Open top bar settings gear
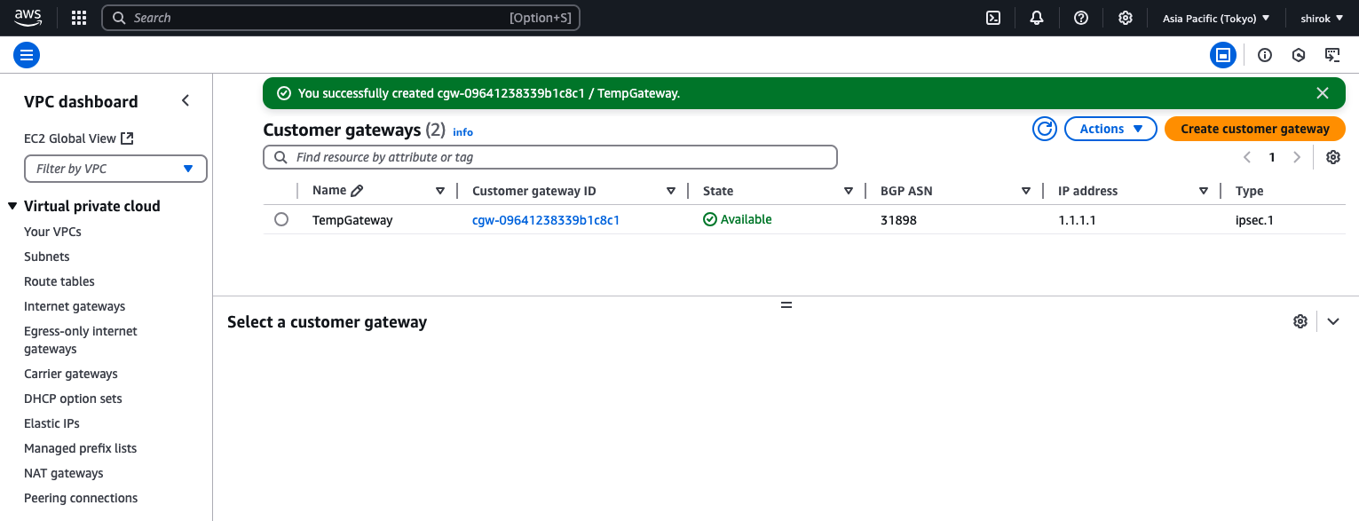This screenshot has height=521, width=1359. (1126, 18)
